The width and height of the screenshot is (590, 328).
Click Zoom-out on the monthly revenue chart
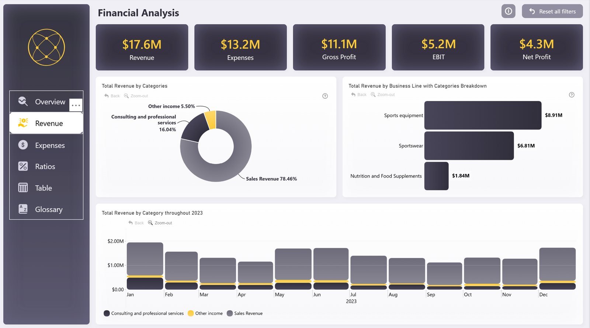point(160,223)
